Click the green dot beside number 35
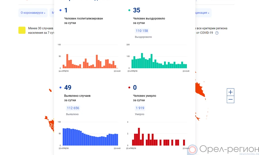The height and width of the screenshot is (155, 259). click(129, 10)
